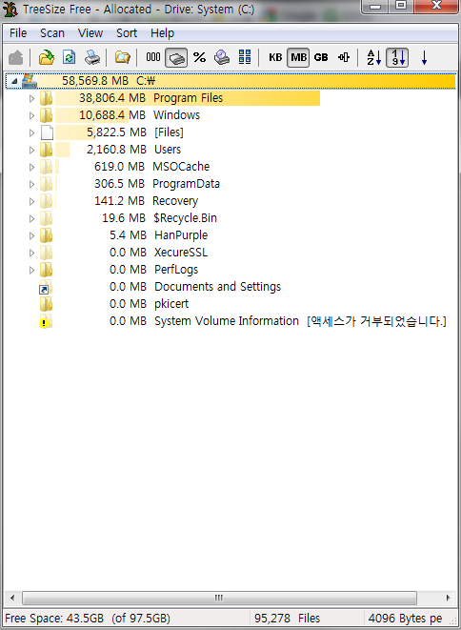
Task: Click the grid view details icon
Action: [245, 57]
